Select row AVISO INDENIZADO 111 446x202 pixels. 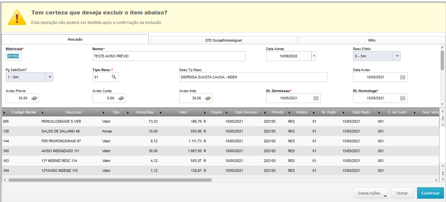220,151
